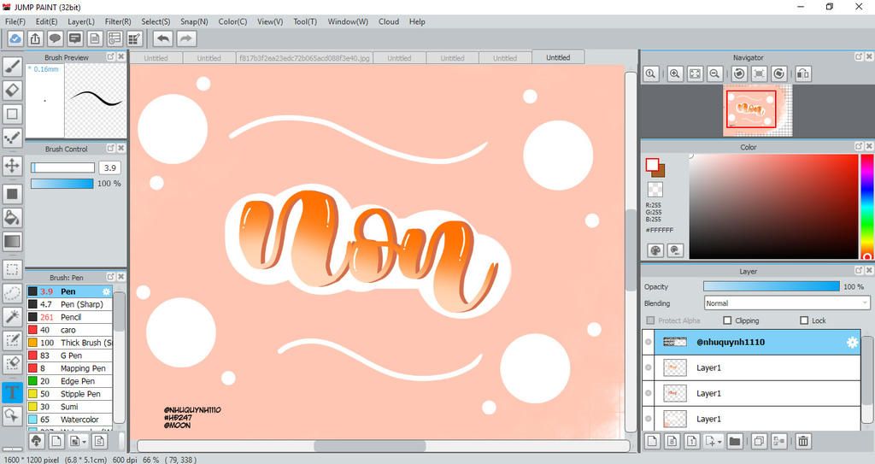Open brush add dropdown arrow in Brush panel

click(x=84, y=442)
